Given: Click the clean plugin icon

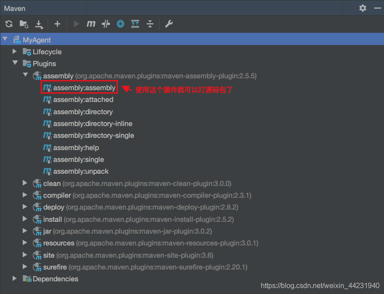Looking at the screenshot, I should click(x=37, y=183).
